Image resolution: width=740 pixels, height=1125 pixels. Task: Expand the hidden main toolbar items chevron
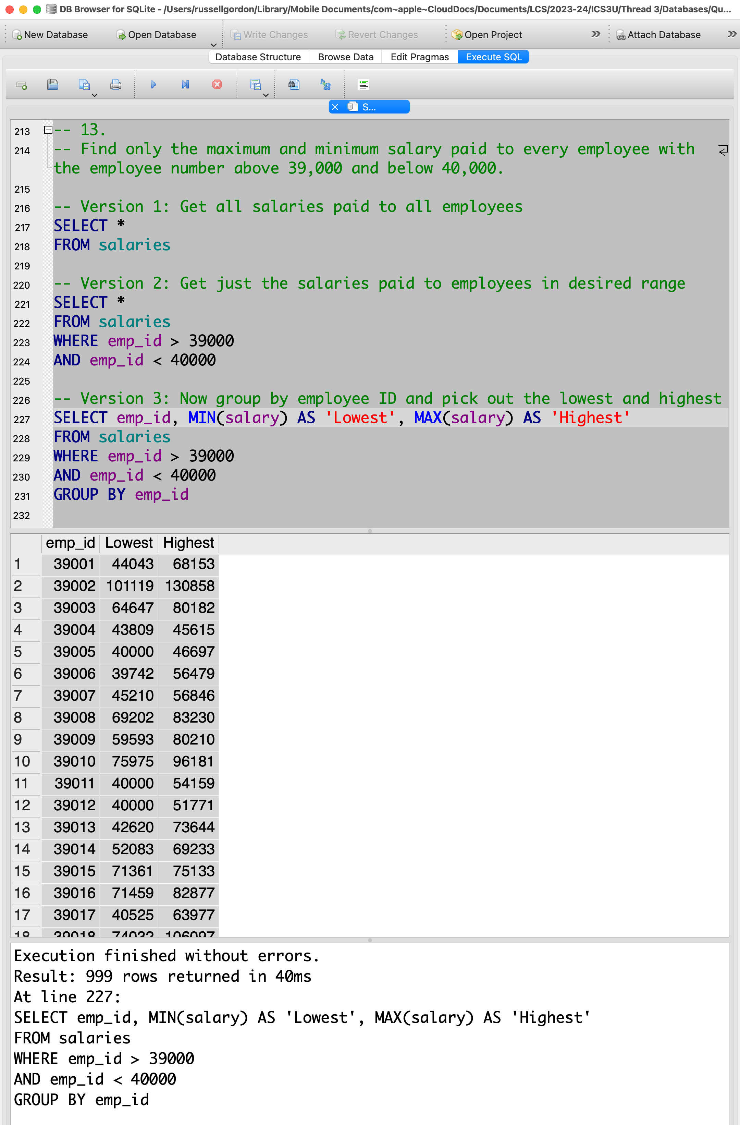(595, 34)
